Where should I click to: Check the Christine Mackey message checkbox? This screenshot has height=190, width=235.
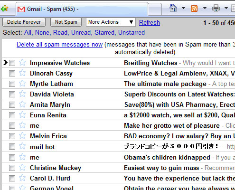(12, 168)
